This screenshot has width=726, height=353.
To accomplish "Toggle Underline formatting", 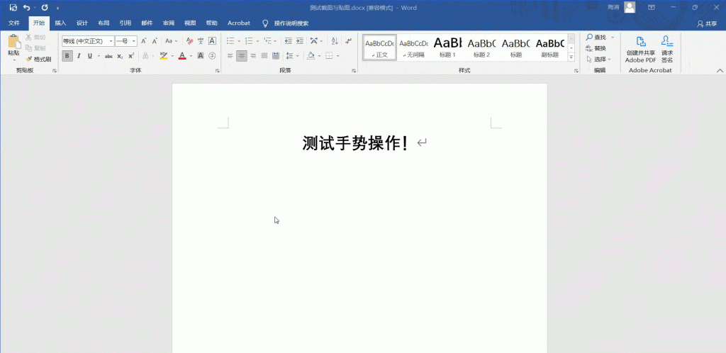I will (x=90, y=56).
